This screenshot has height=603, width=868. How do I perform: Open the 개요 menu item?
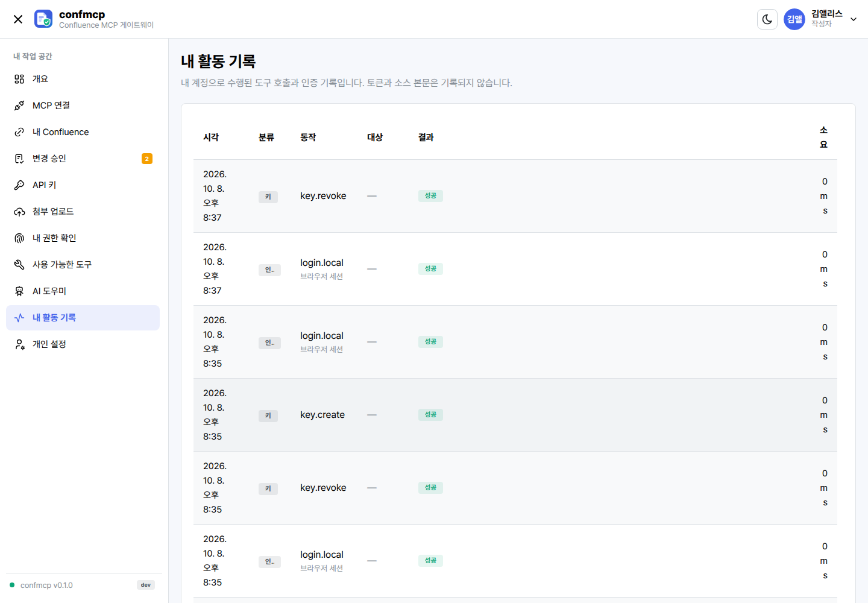83,79
